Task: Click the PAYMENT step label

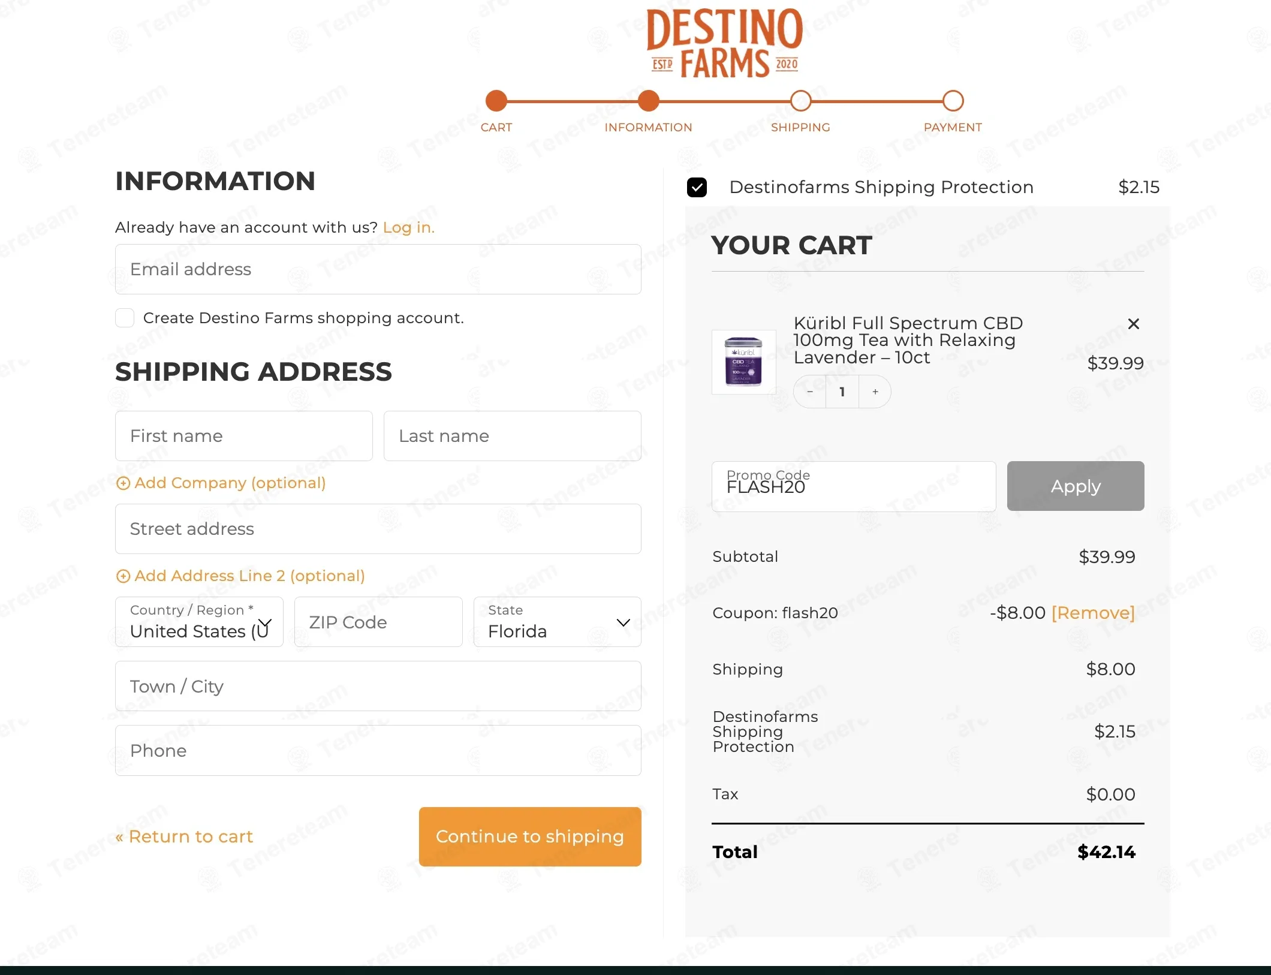Action: point(953,127)
